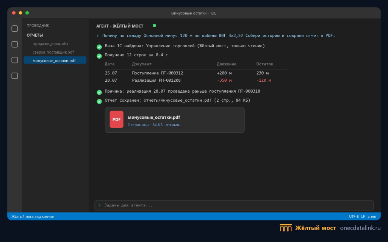The image size is (388, 242).
Task: Click the Жёлтый мост bridge logo
Action: (286, 228)
